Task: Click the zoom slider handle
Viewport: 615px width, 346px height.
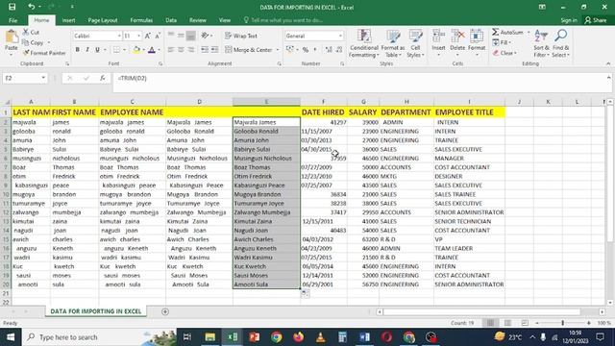Action: click(562, 323)
